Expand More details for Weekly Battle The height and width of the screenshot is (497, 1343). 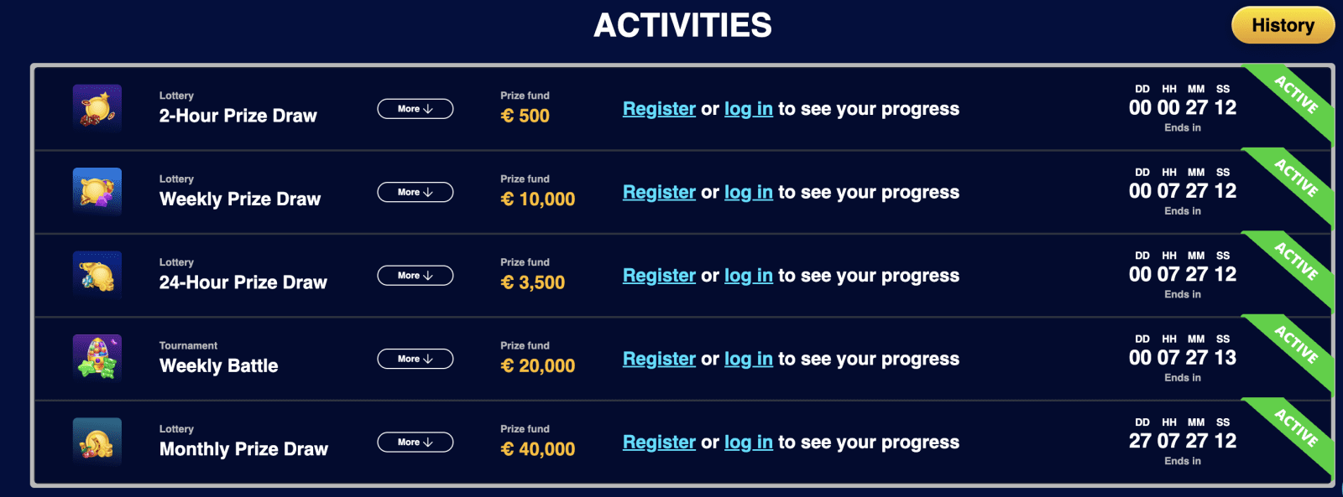click(415, 359)
